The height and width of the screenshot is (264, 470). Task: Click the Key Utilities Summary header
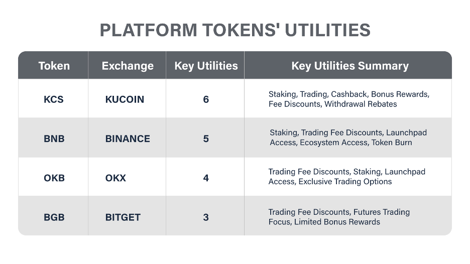[x=350, y=66]
